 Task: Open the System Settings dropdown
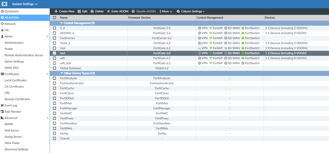pos(25,4)
